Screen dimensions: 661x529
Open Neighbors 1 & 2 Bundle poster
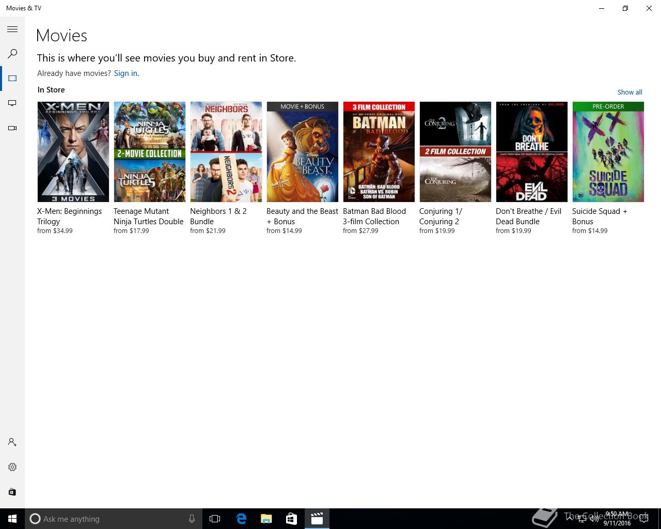[226, 152]
